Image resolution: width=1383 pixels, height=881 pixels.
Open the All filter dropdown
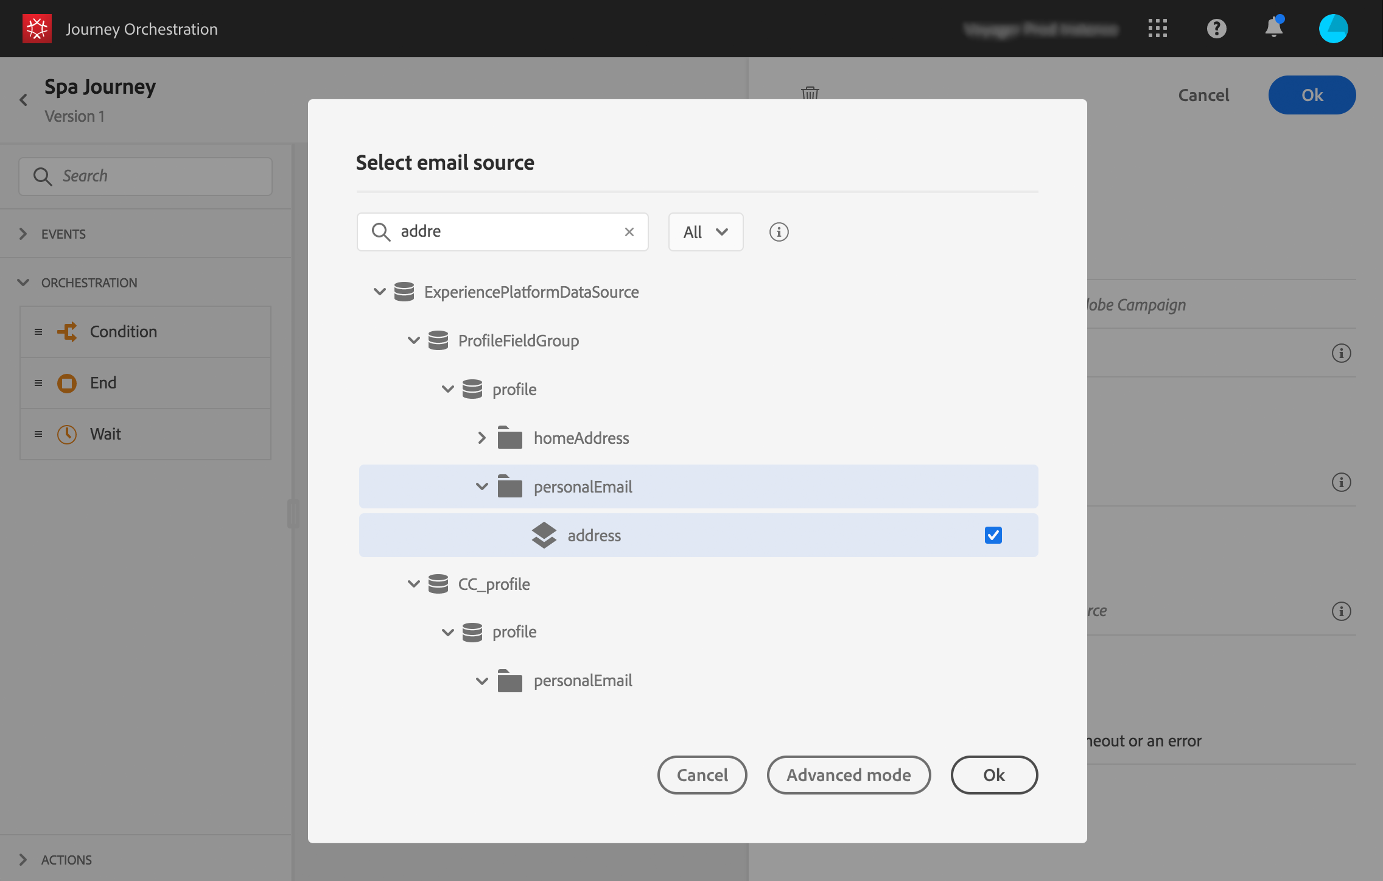click(x=706, y=232)
